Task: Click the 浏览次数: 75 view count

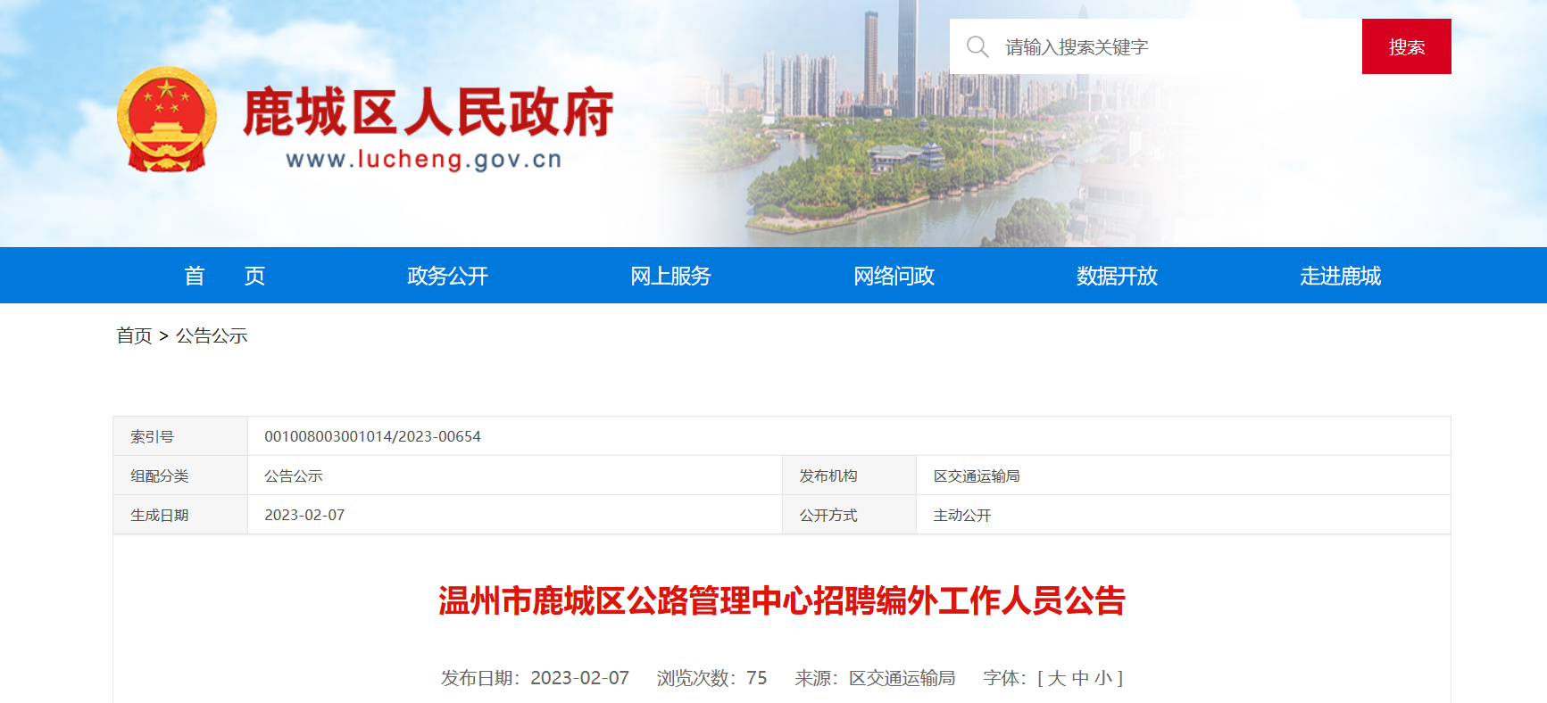Action: pos(711,678)
